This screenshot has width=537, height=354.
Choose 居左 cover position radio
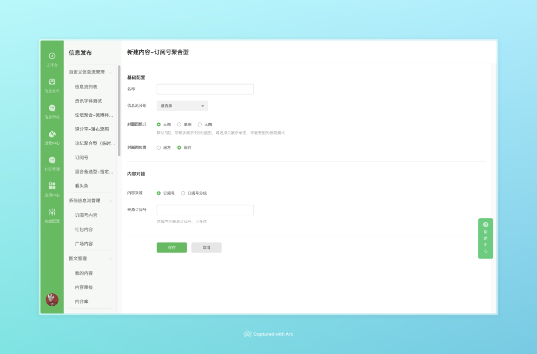point(159,148)
